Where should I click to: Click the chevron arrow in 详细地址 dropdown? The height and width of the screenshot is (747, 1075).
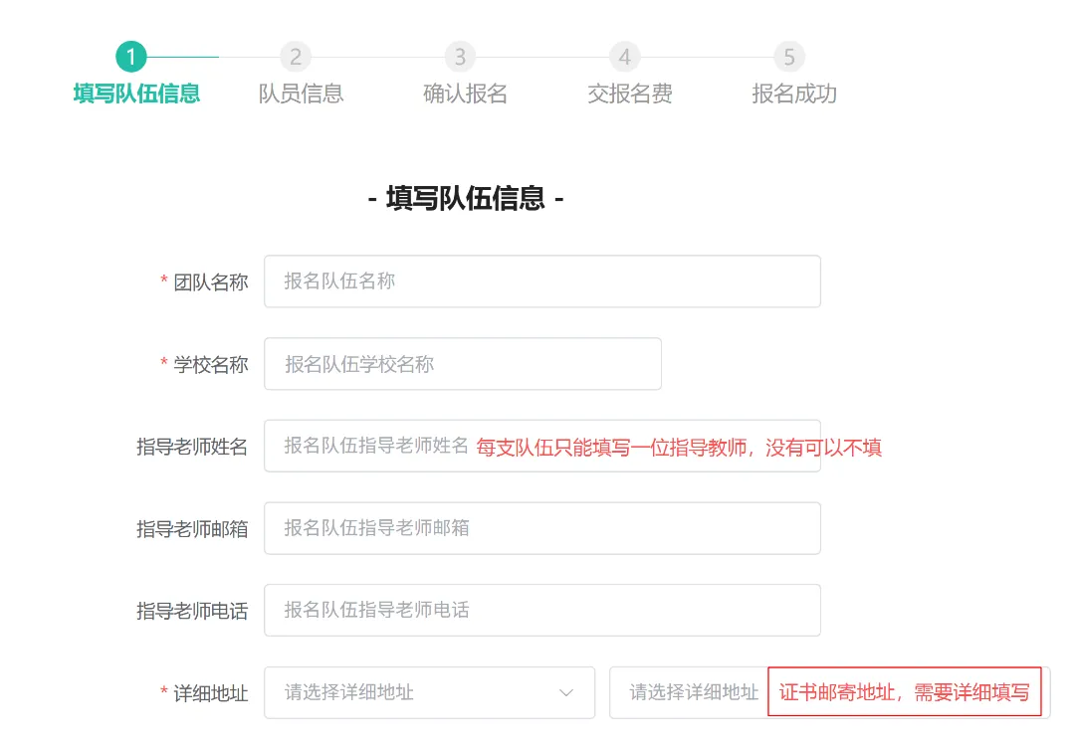pyautogui.click(x=566, y=692)
